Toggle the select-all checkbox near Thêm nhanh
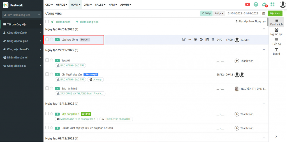This screenshot has height=142, width=287. tap(47, 22)
